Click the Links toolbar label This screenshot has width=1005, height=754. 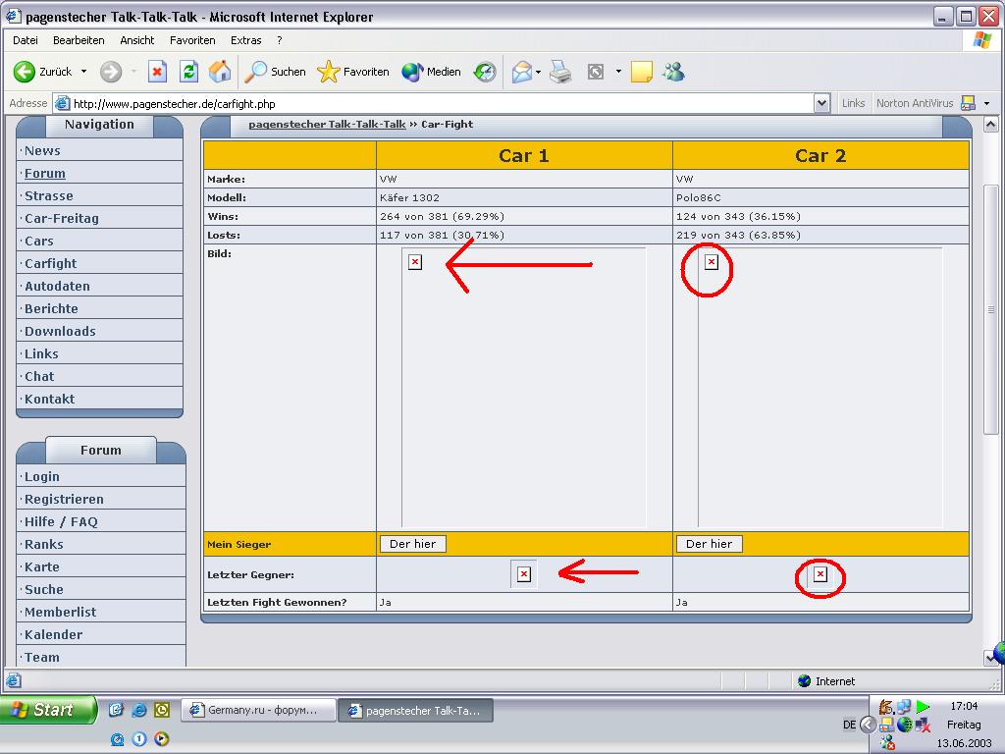(853, 103)
